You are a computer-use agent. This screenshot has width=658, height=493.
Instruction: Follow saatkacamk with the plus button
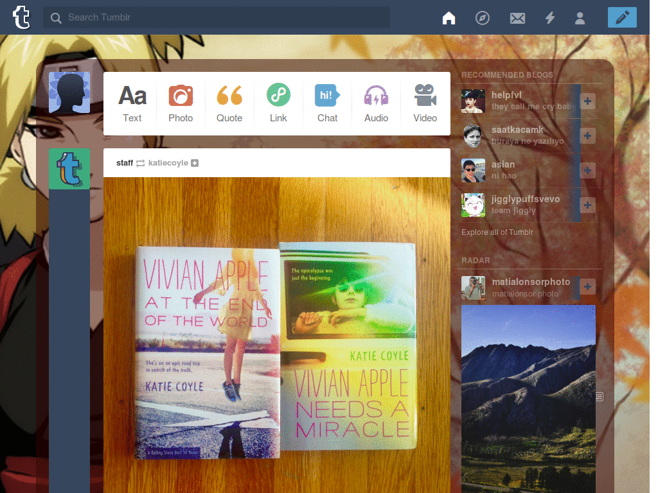tap(587, 136)
